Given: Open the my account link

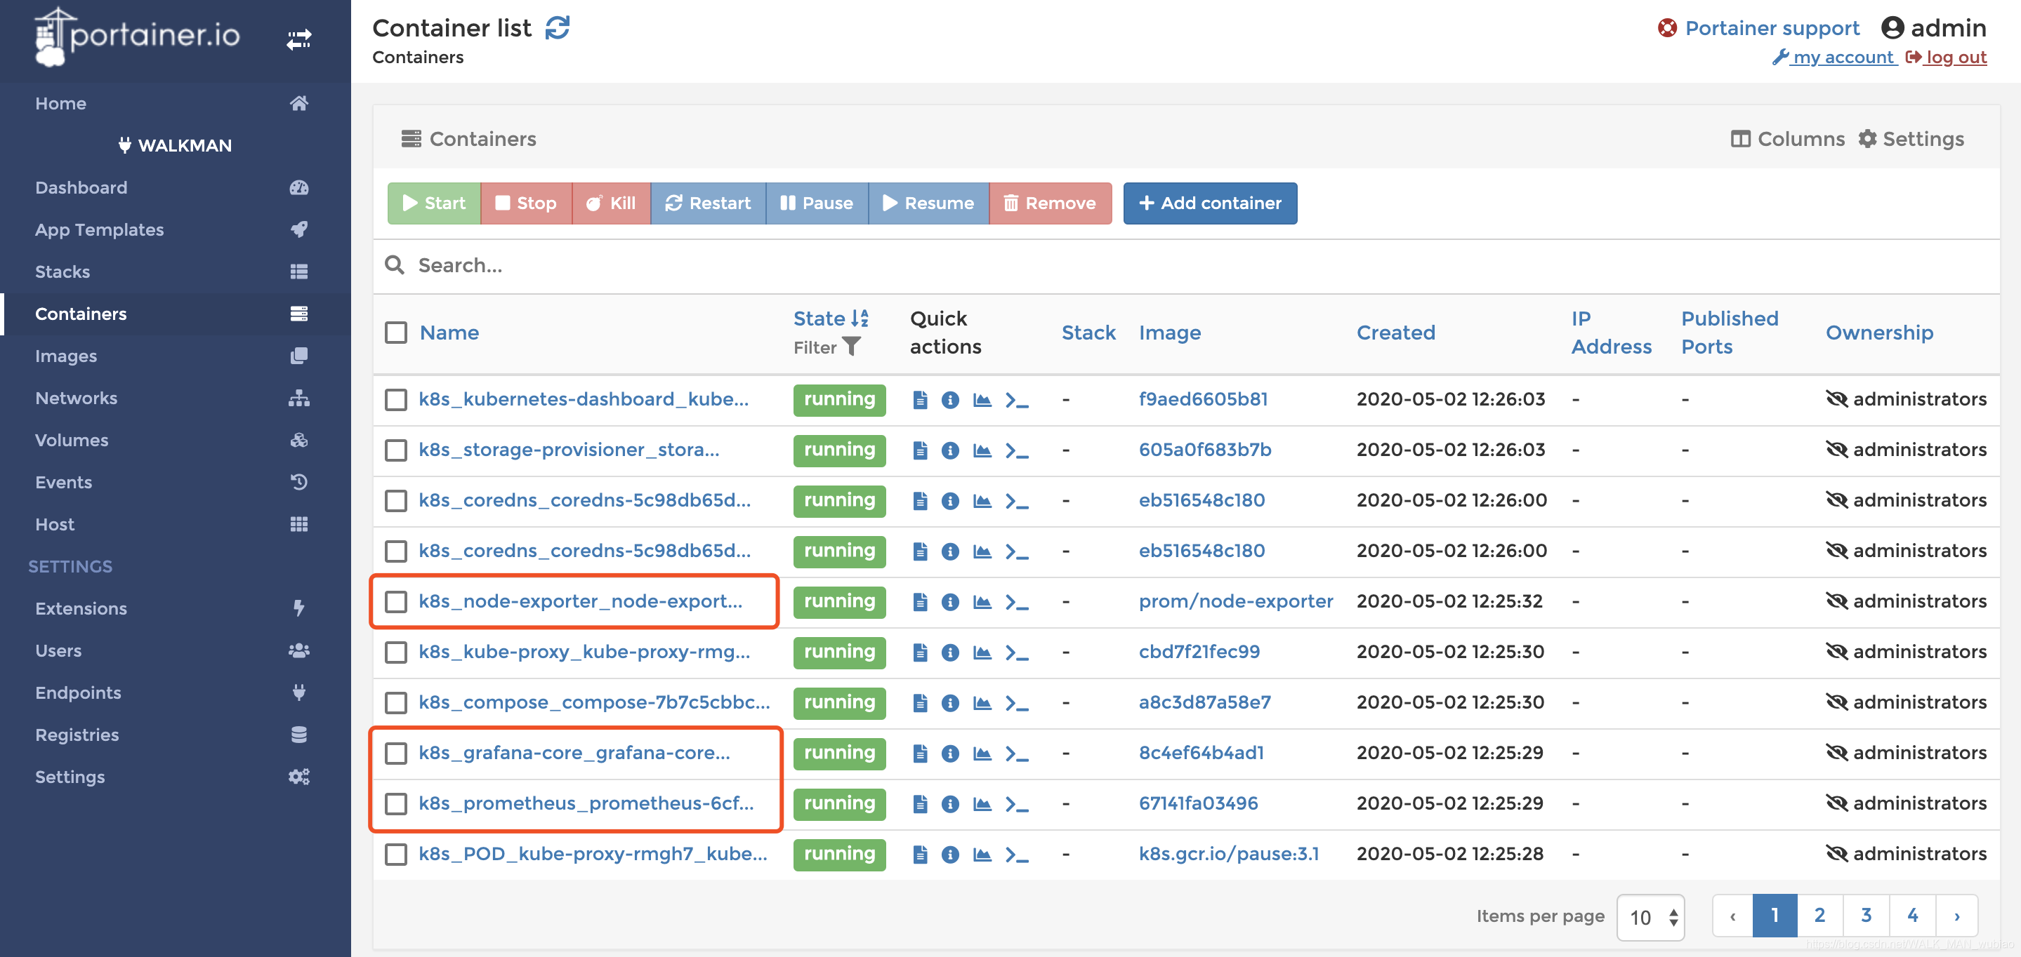Looking at the screenshot, I should point(1834,58).
